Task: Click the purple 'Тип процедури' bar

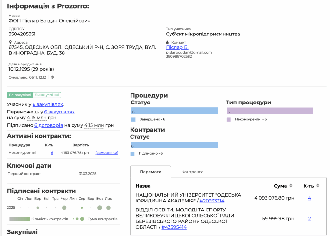Action: click(269, 111)
